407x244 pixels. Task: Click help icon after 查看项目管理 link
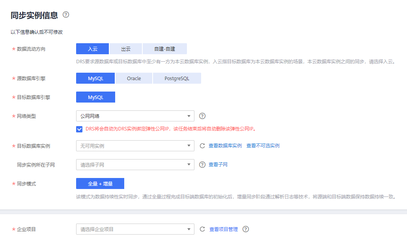[246, 229]
